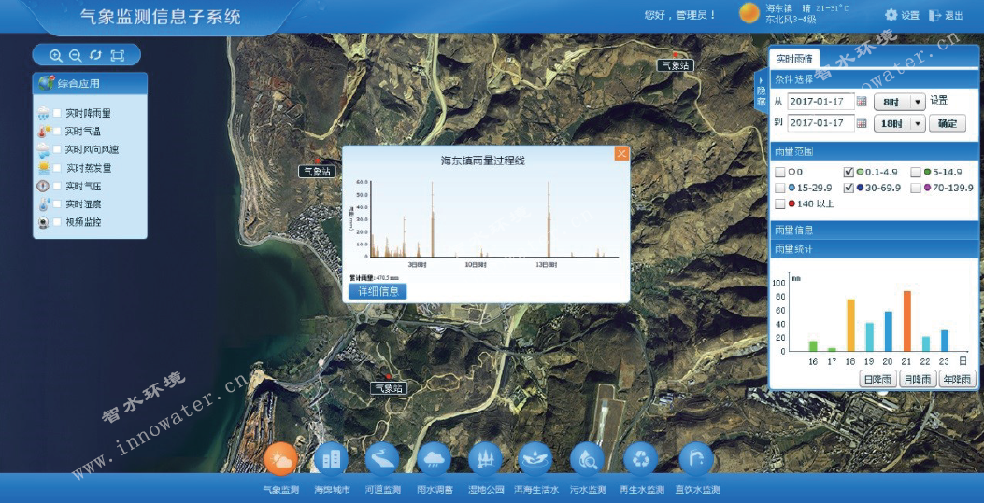Open the 再生水监测 recycled water module
Image resolution: width=984 pixels, height=503 pixels.
click(641, 459)
